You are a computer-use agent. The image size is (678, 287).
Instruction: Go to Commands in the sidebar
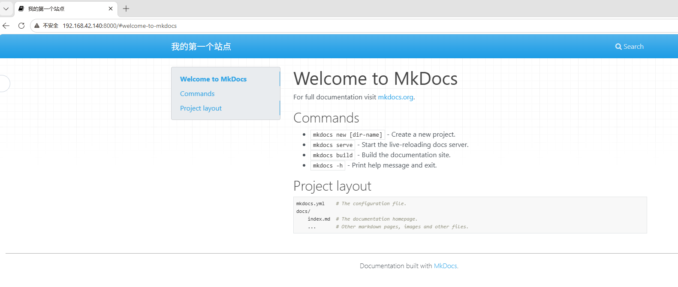click(197, 94)
